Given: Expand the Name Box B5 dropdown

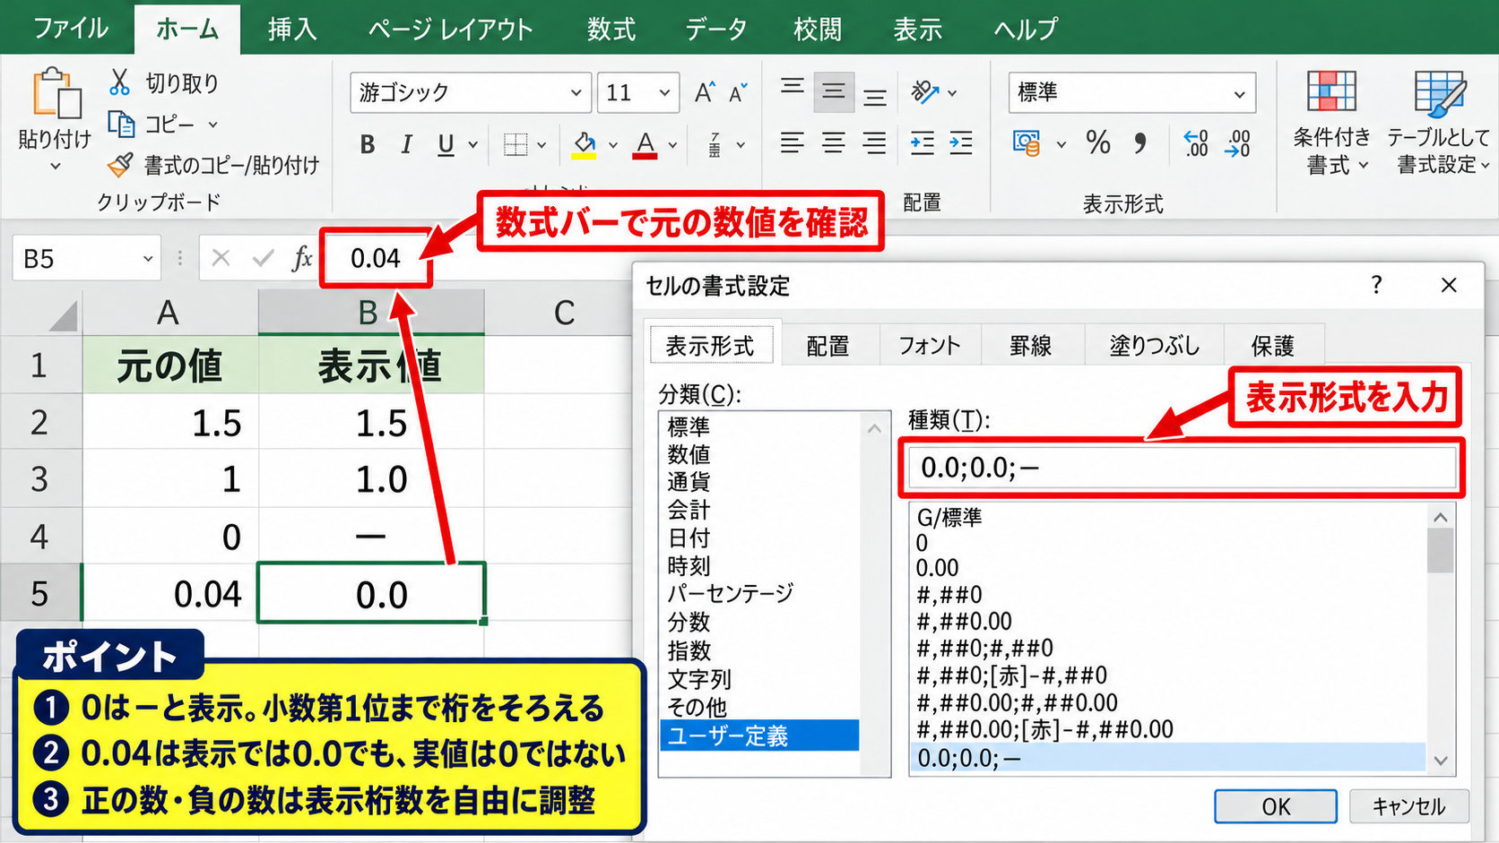Looking at the screenshot, I should 148,259.
